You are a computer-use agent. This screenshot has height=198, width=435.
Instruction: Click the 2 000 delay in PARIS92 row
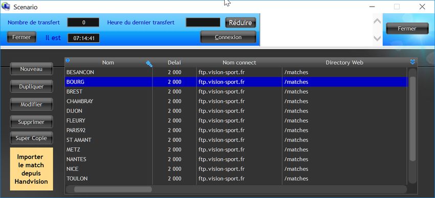175,130
